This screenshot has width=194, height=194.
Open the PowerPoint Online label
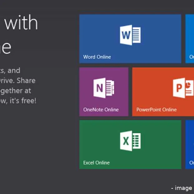(156, 110)
